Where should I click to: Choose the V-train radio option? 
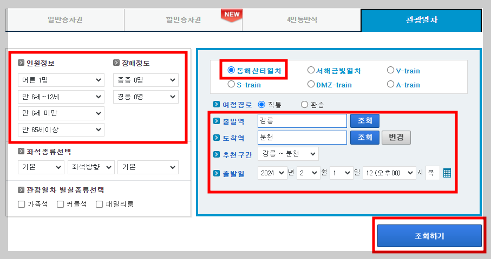coord(390,70)
